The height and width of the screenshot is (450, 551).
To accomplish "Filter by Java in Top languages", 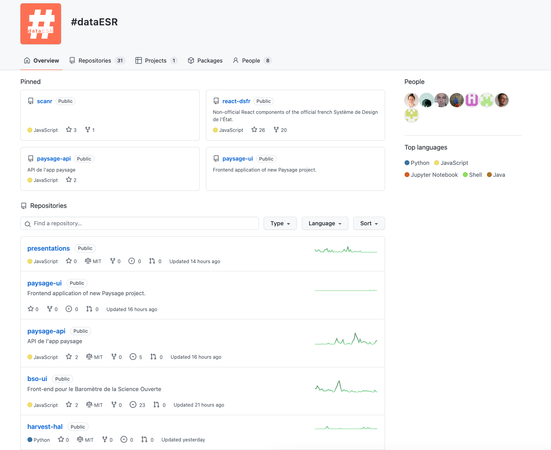I will click(496, 175).
